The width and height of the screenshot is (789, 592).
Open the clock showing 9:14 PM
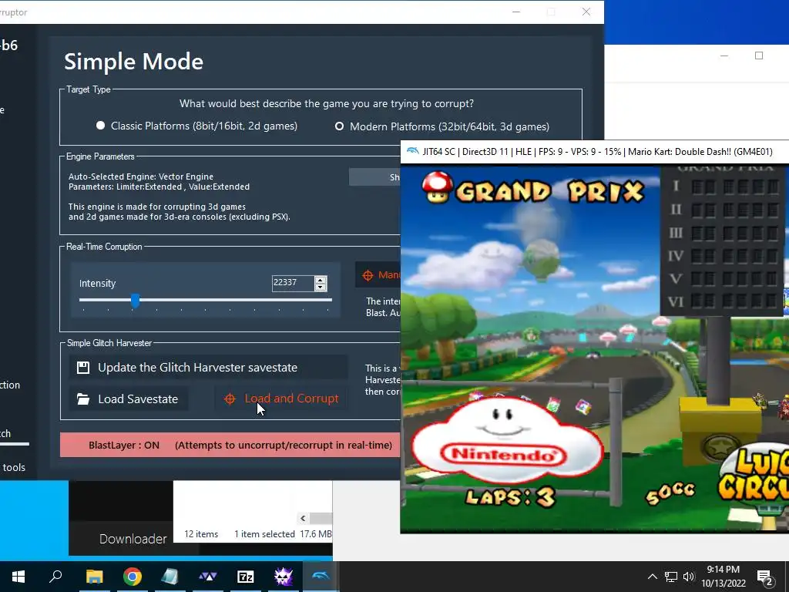point(723,577)
